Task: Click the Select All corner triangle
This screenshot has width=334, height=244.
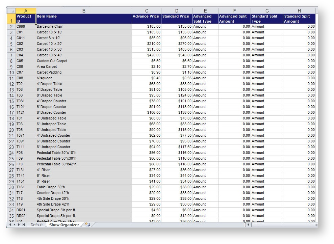Action: pos(11,11)
